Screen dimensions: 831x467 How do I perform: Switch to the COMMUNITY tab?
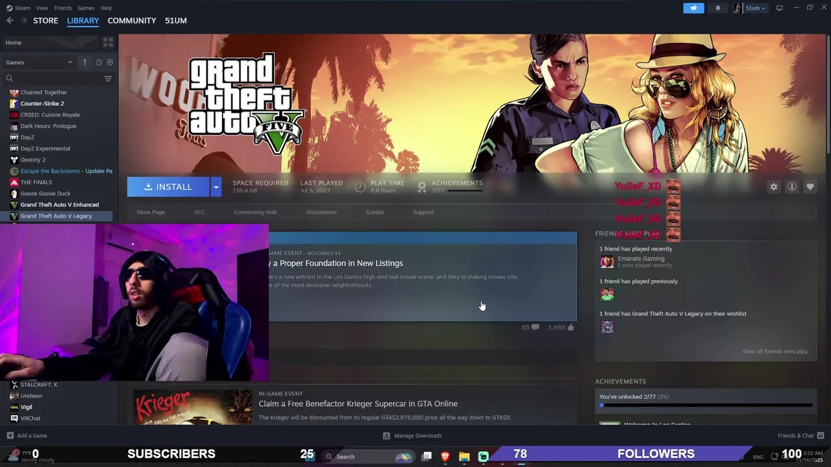(132, 21)
